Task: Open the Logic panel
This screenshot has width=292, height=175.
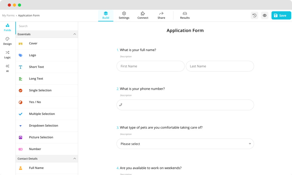Action: pos(7,55)
